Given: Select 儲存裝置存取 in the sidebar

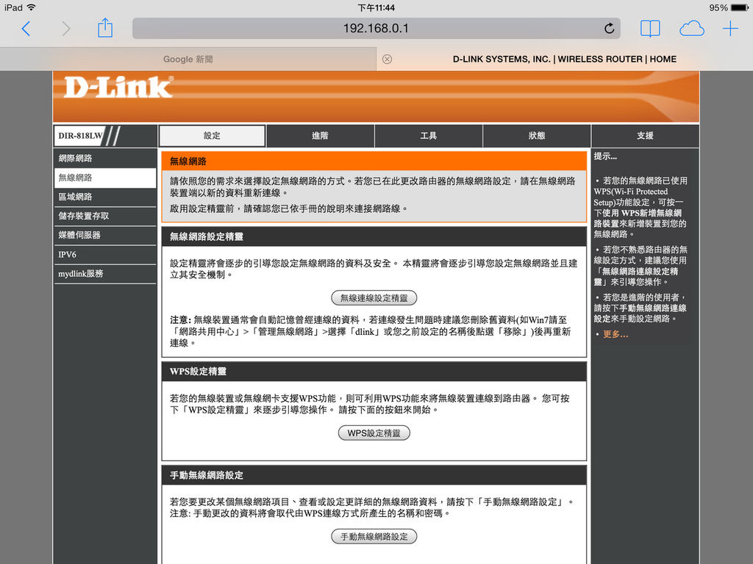Looking at the screenshot, I should 105,216.
